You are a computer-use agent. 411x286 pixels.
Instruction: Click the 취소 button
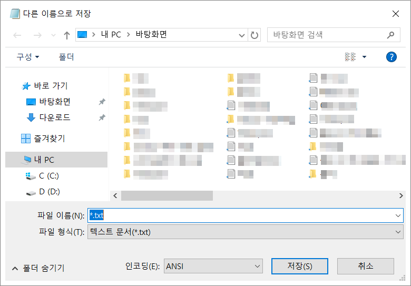pos(365,266)
